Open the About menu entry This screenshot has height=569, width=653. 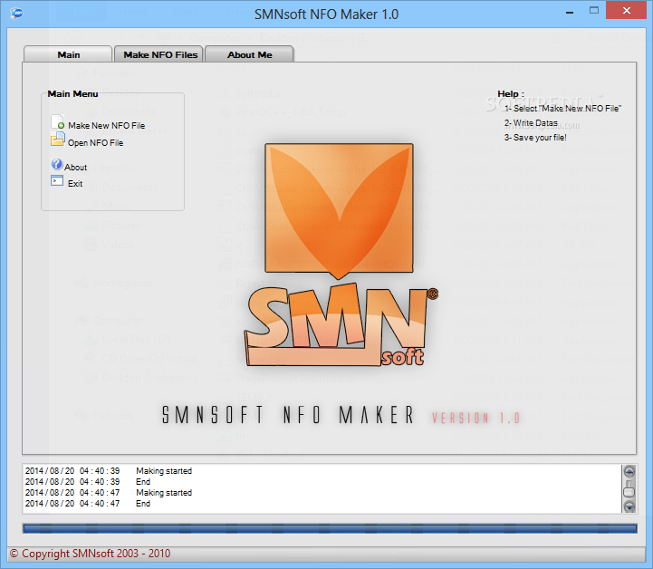(x=76, y=167)
